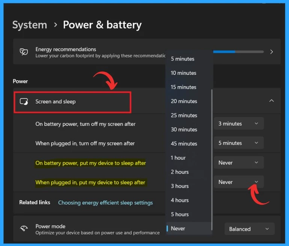Select 1 hour option
Screen dimensions: 289x246
(x=188, y=158)
